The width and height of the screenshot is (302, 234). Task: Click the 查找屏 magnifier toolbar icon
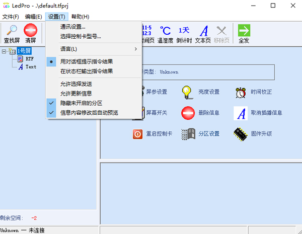coord(12,31)
